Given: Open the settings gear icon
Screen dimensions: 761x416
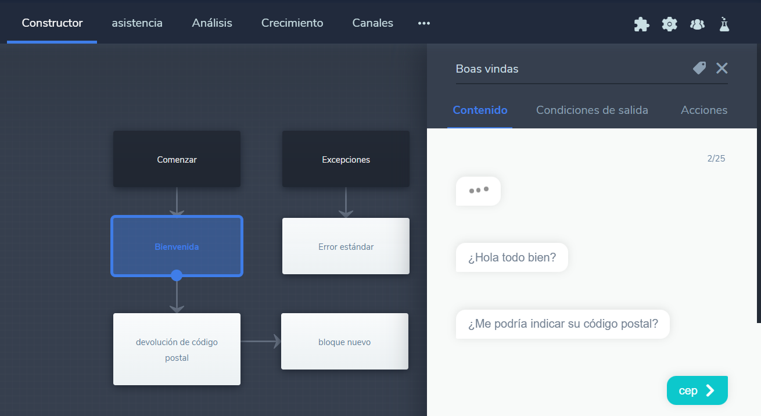Looking at the screenshot, I should 670,24.
